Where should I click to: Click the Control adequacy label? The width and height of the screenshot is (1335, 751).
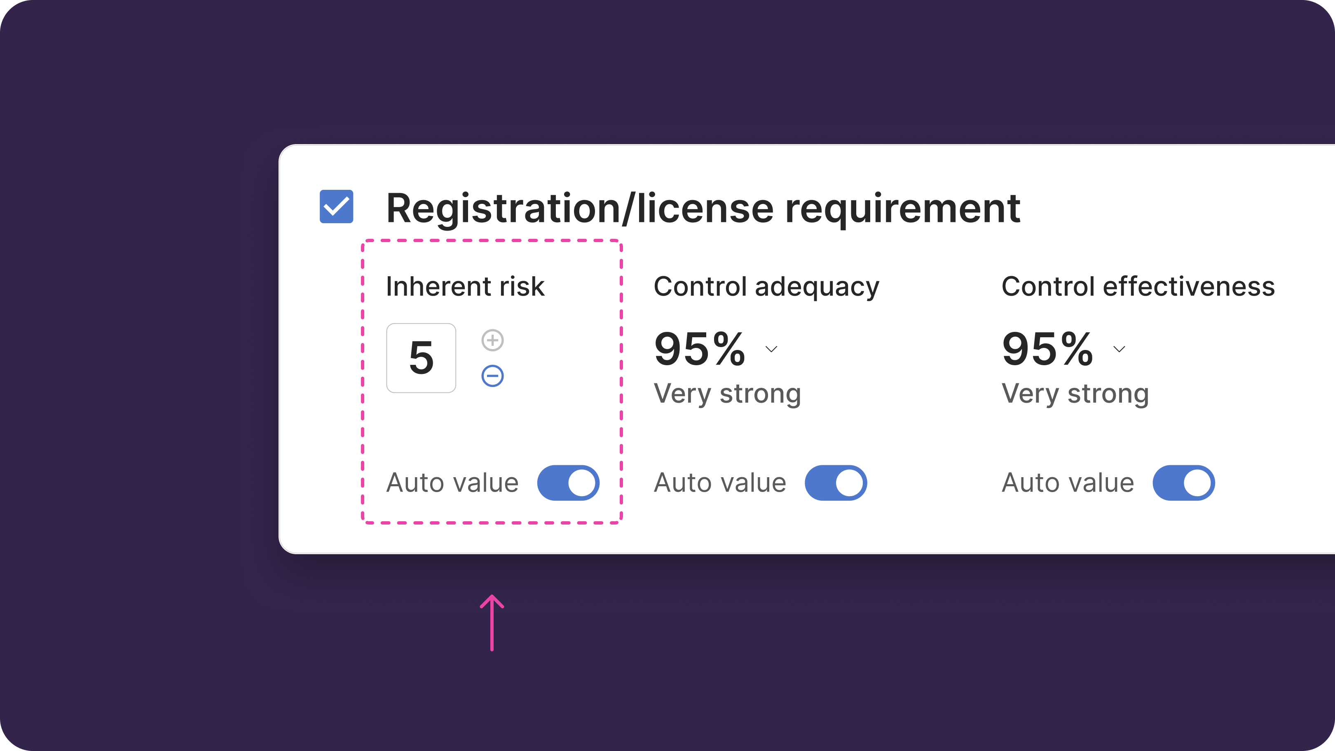click(766, 287)
